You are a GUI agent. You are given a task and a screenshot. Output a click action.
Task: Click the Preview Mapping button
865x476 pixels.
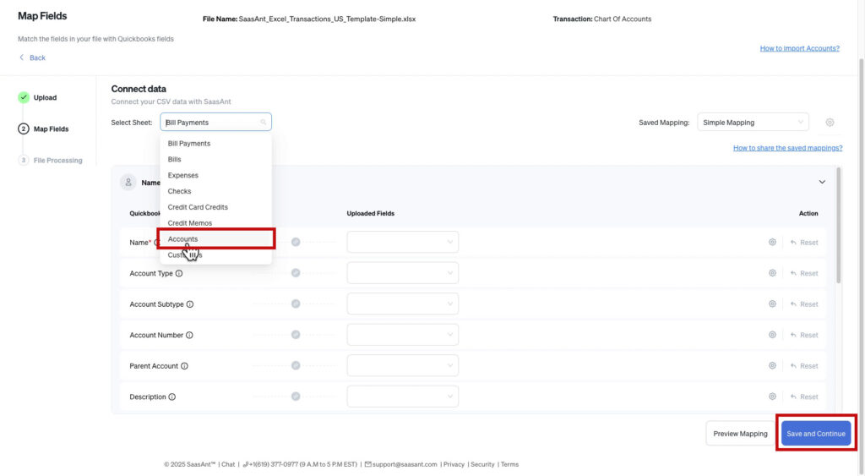[x=740, y=434]
